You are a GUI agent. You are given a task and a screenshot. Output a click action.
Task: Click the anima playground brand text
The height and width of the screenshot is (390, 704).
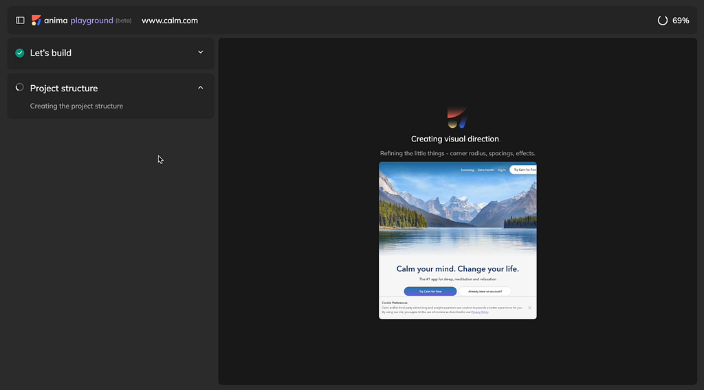(78, 21)
